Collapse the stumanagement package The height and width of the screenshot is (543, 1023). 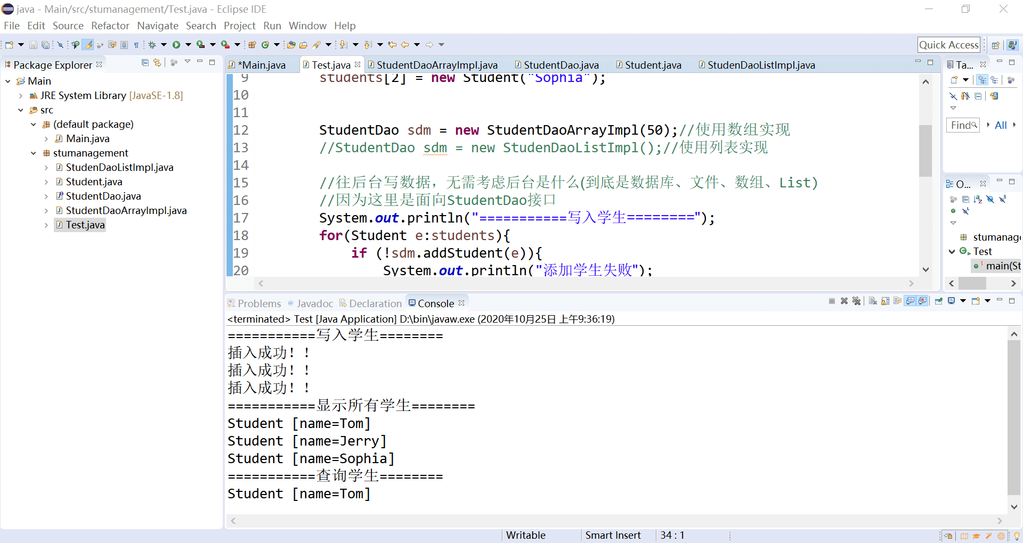[x=34, y=153]
